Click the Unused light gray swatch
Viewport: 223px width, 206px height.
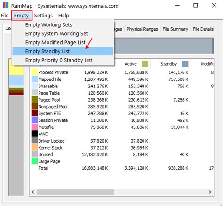(34, 154)
